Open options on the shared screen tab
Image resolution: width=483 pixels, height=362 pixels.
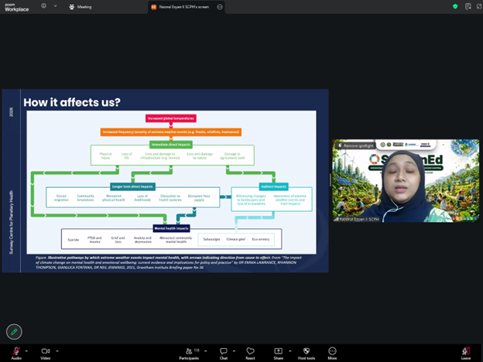[x=220, y=6]
